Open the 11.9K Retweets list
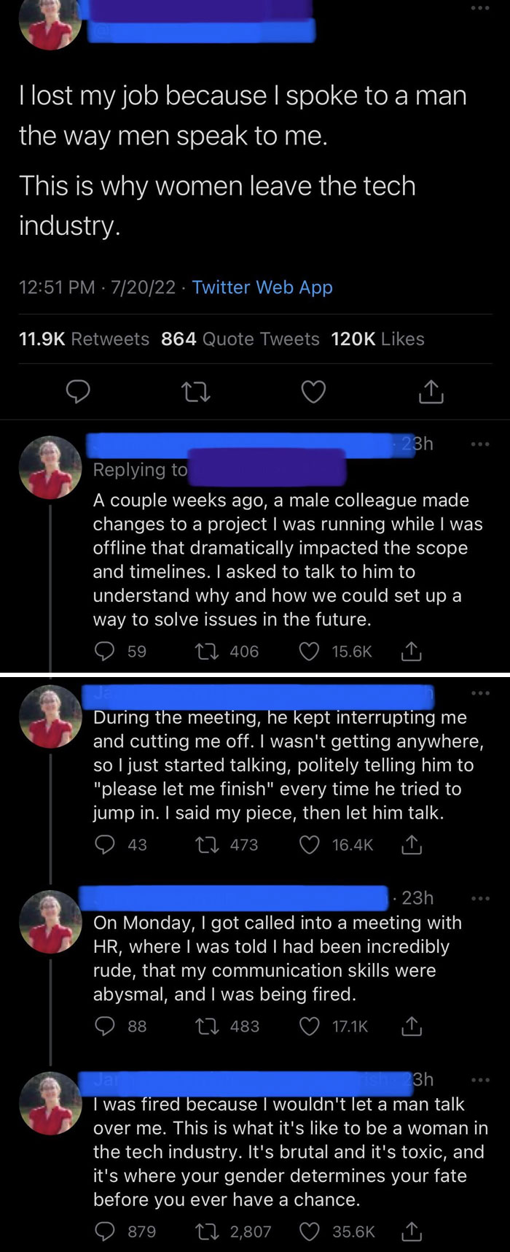 pyautogui.click(x=85, y=339)
